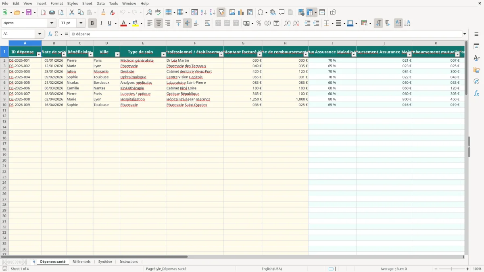Viewport: 484px width, 272px height.
Task: Adjust the zoom slider in the status bar
Action: (x=452, y=269)
